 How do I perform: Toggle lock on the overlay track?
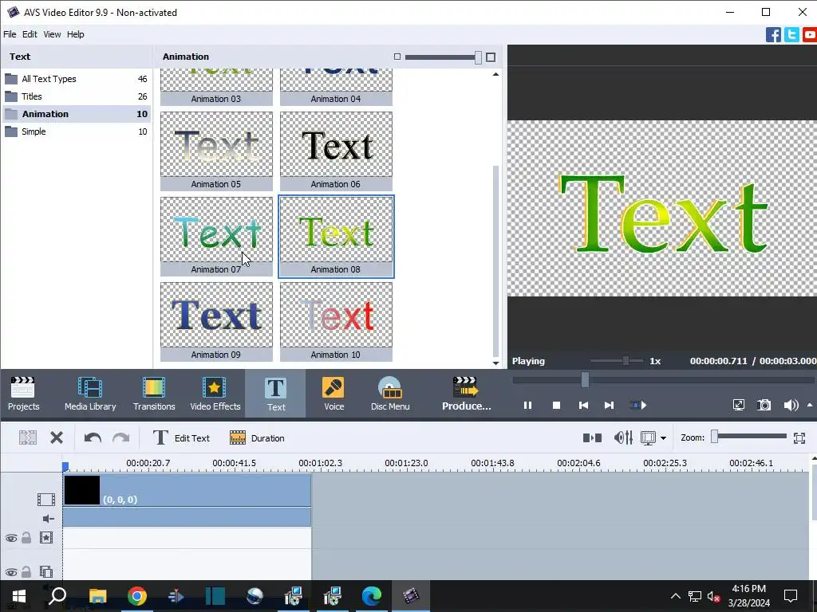[26, 571]
